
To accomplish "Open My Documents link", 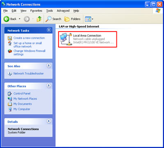I will tap(23, 104).
